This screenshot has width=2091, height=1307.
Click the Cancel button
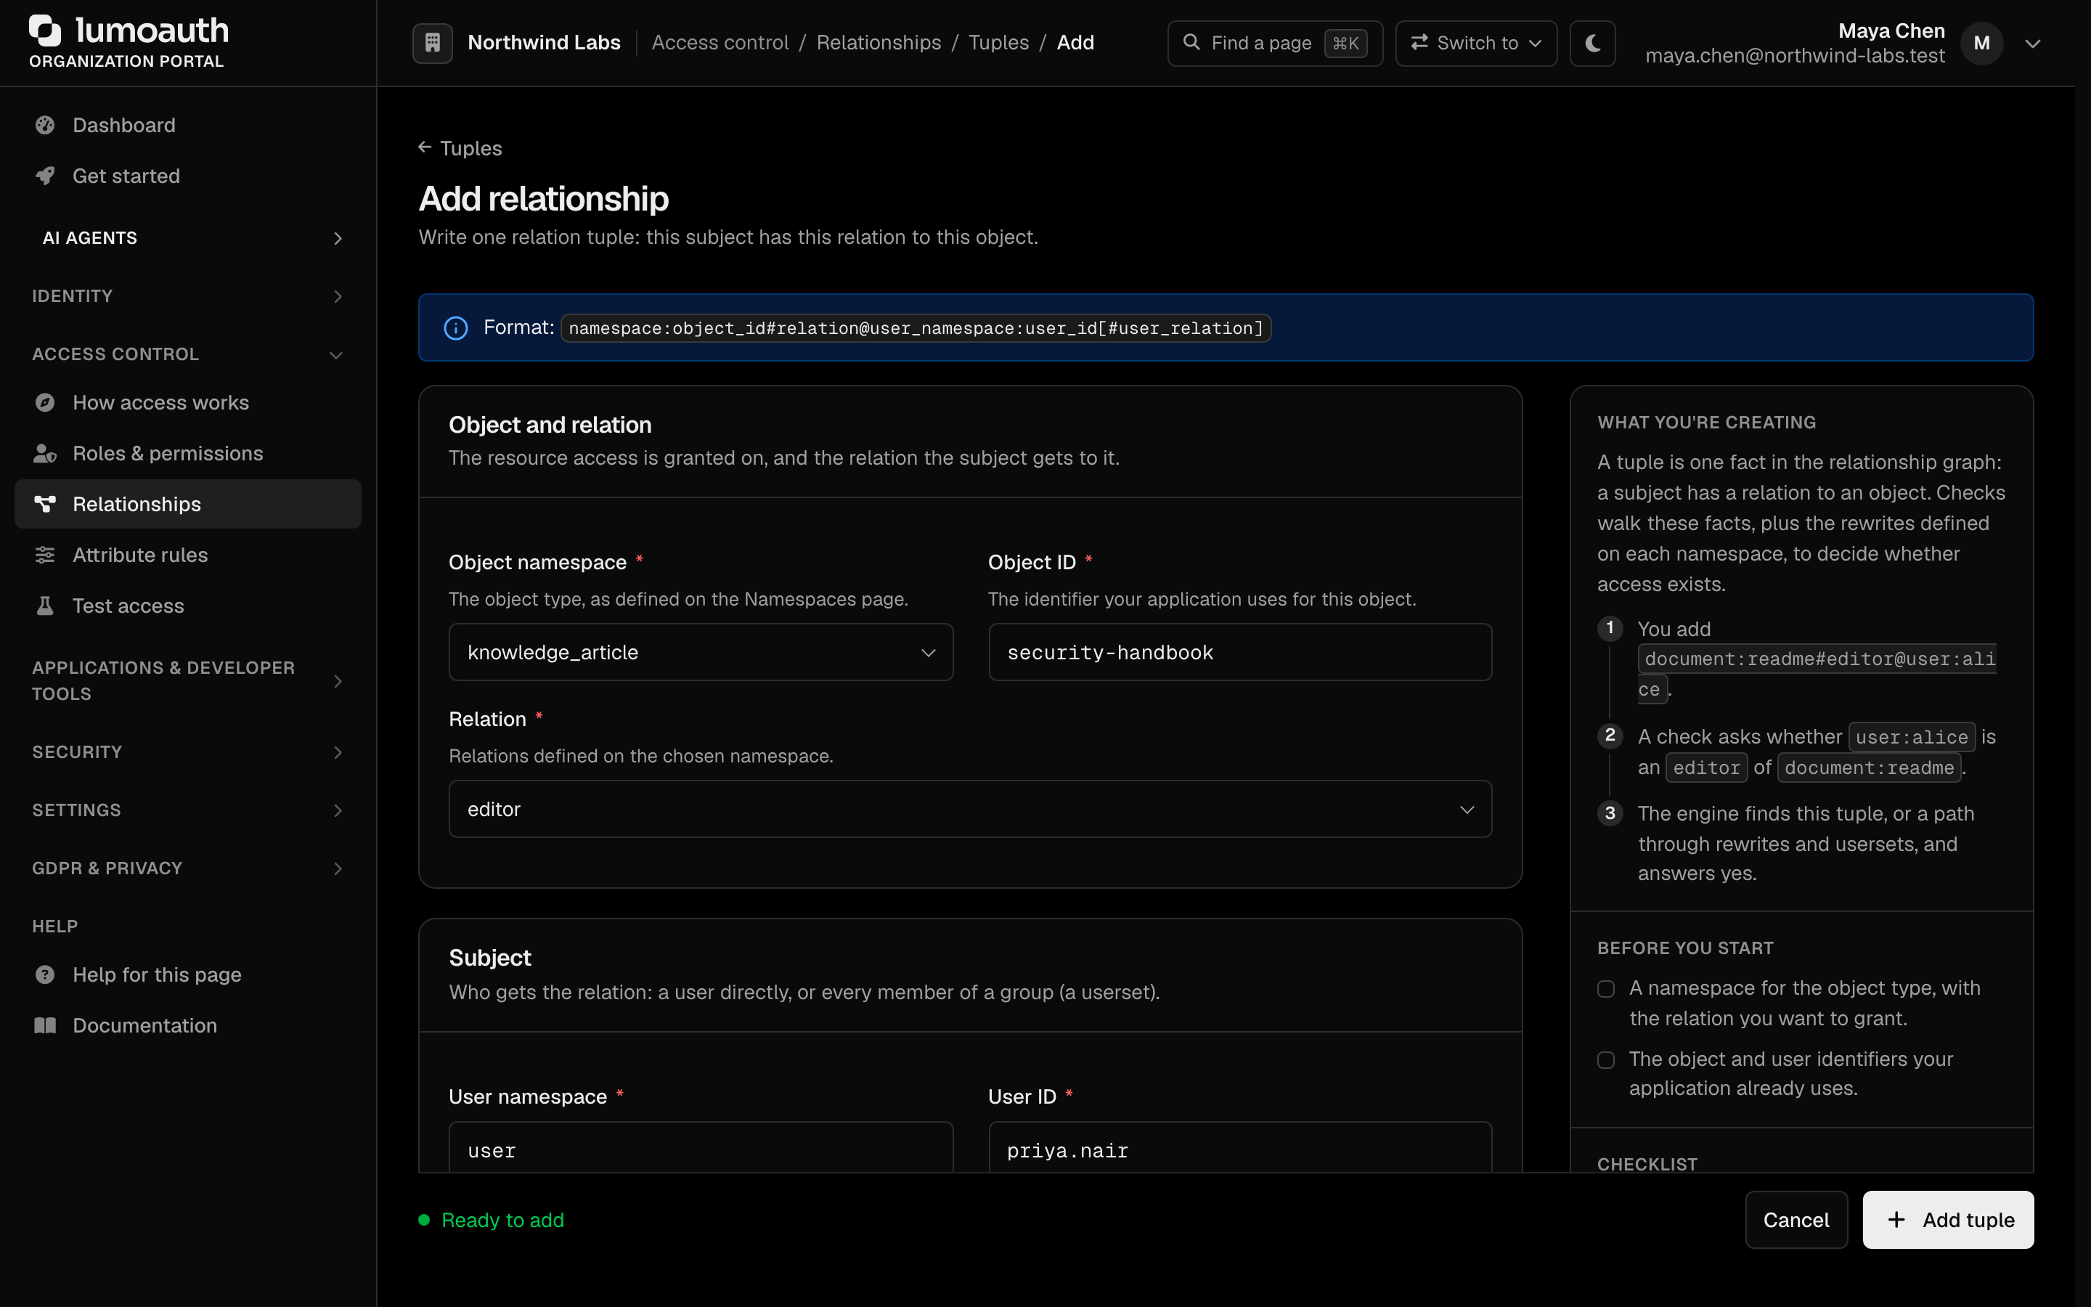(1796, 1220)
